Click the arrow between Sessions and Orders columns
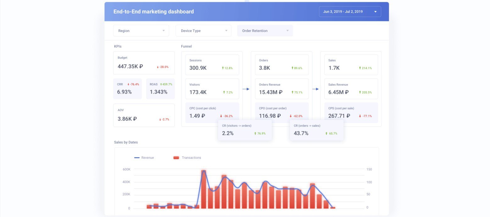The width and height of the screenshot is (490, 217). point(246,89)
